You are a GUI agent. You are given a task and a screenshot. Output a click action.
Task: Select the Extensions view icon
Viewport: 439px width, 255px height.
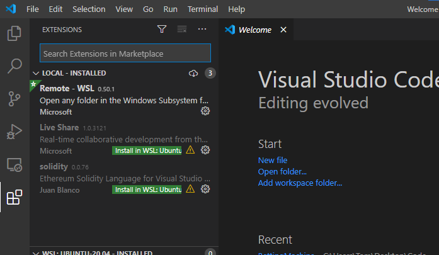14,197
